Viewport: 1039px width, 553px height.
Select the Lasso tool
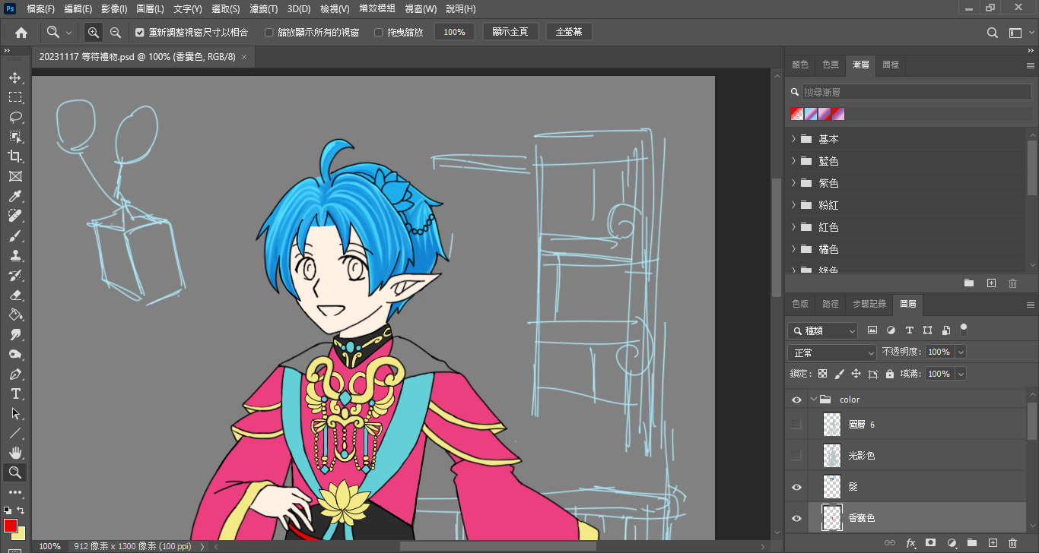pyautogui.click(x=15, y=117)
